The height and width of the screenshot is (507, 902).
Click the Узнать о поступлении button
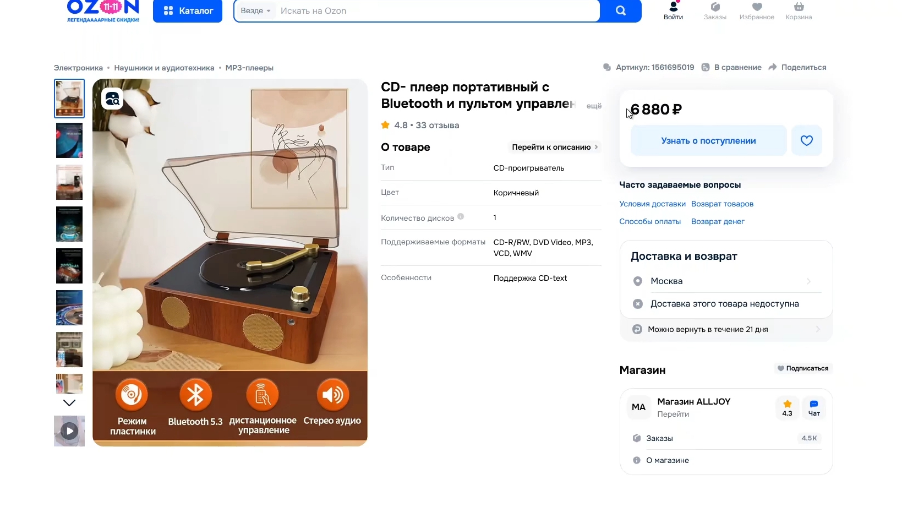click(x=708, y=140)
